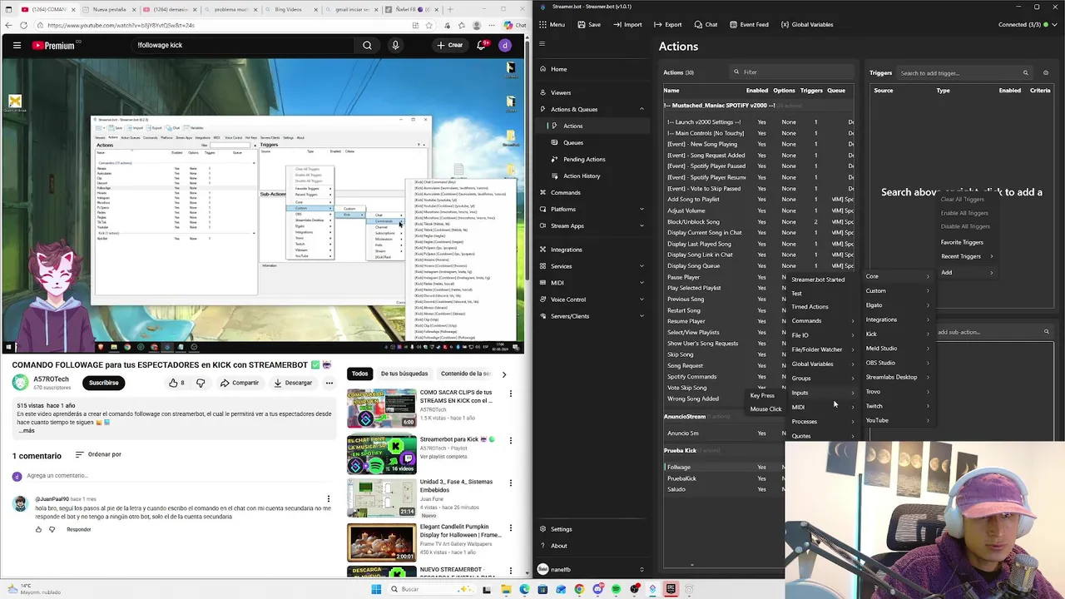Open the Inputs submenu entry
The height and width of the screenshot is (599, 1065).
click(823, 393)
